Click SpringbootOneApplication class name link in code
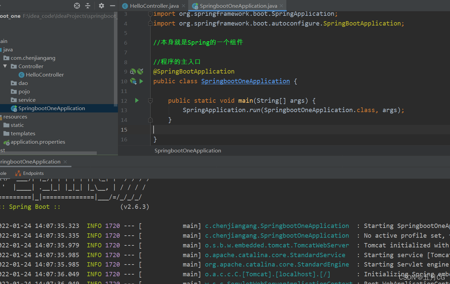Screen dimensions: 450x284 pos(245,81)
